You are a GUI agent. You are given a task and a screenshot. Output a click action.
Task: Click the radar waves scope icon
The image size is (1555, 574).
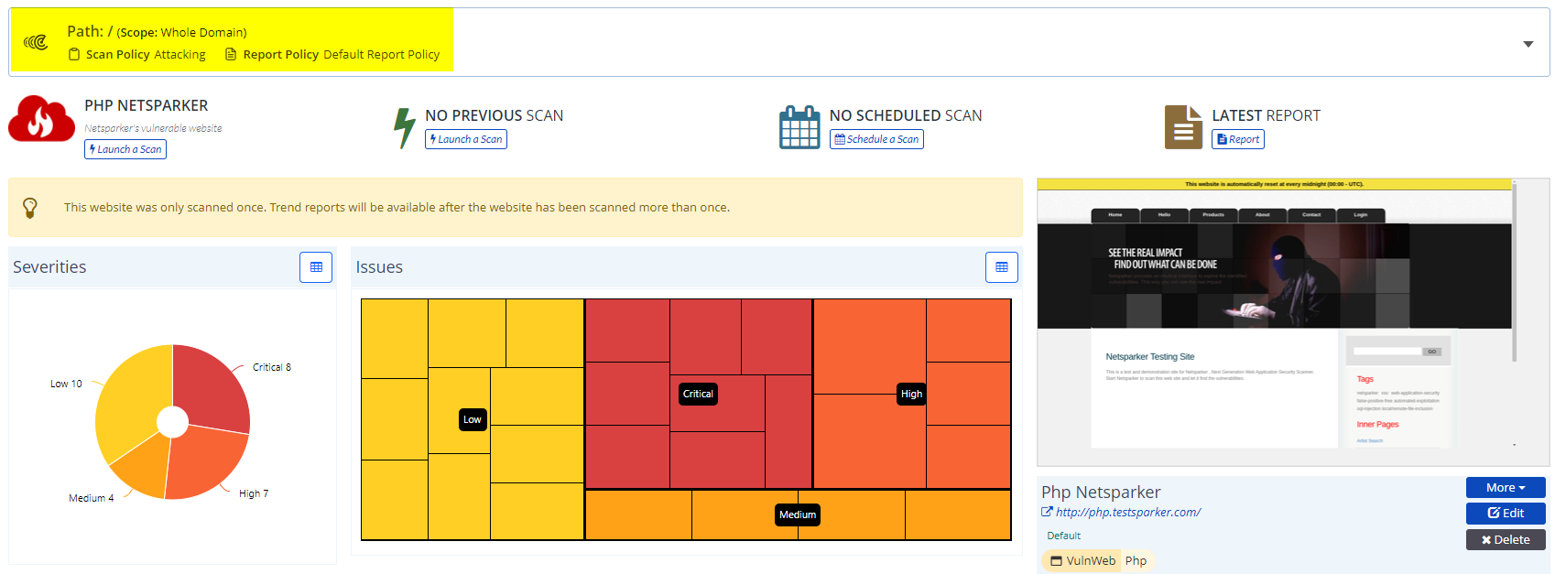(x=36, y=42)
